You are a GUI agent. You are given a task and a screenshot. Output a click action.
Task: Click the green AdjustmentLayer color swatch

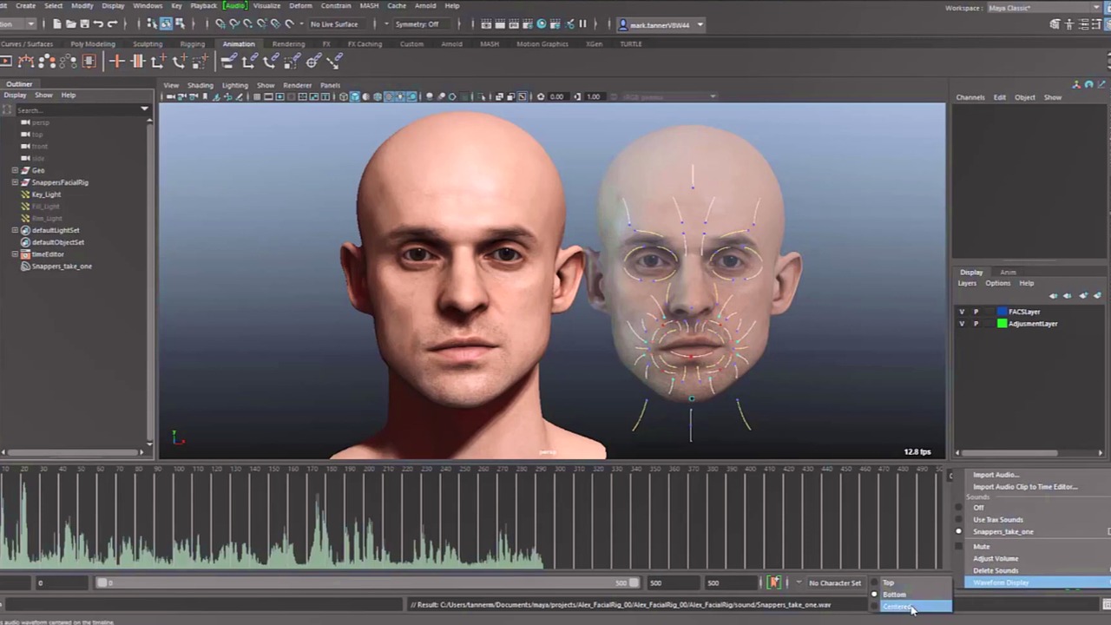tap(1002, 324)
